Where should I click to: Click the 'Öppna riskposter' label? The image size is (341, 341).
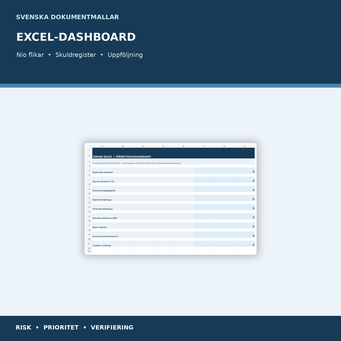100,227
